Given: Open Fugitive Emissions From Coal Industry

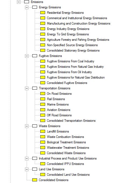Looking at the screenshot, I should pyautogui.click(x=70, y=61).
